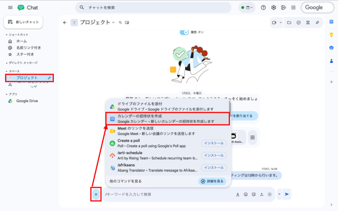Image resolution: width=338 pixels, height=211 pixels.
Task: Click the upload file icon
Action: pyautogui.click(x=262, y=195)
